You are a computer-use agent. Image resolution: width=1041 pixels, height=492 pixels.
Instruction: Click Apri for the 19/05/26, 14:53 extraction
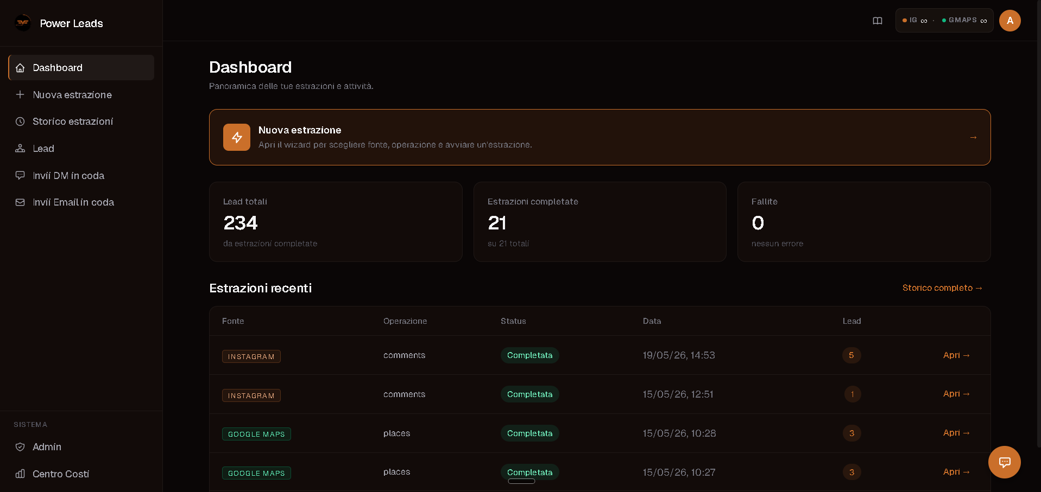point(956,355)
